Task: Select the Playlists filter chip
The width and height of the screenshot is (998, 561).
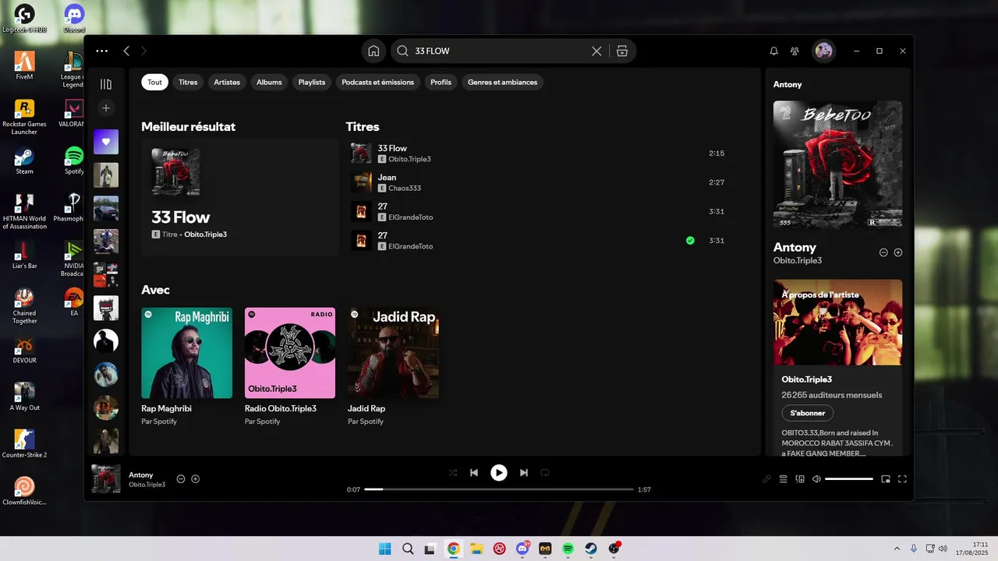Action: pos(312,82)
